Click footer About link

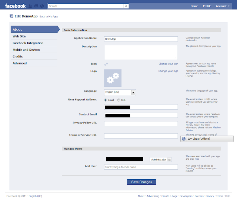141,196
